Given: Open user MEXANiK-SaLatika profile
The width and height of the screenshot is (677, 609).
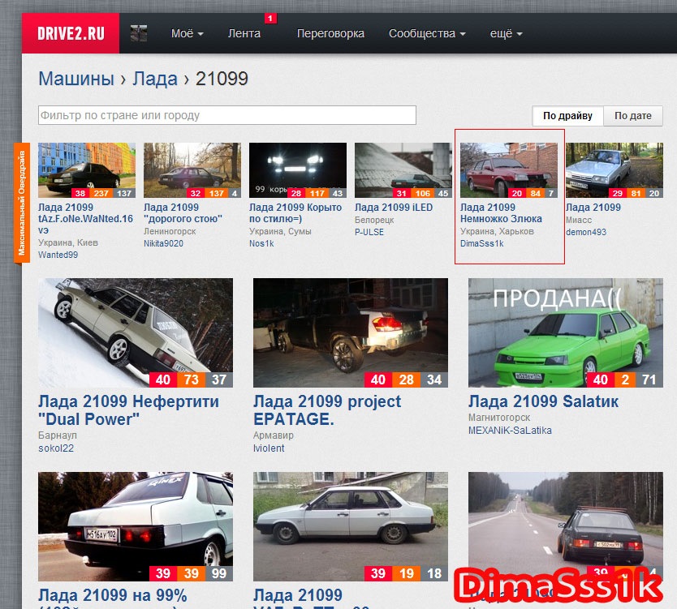Looking at the screenshot, I should point(510,430).
